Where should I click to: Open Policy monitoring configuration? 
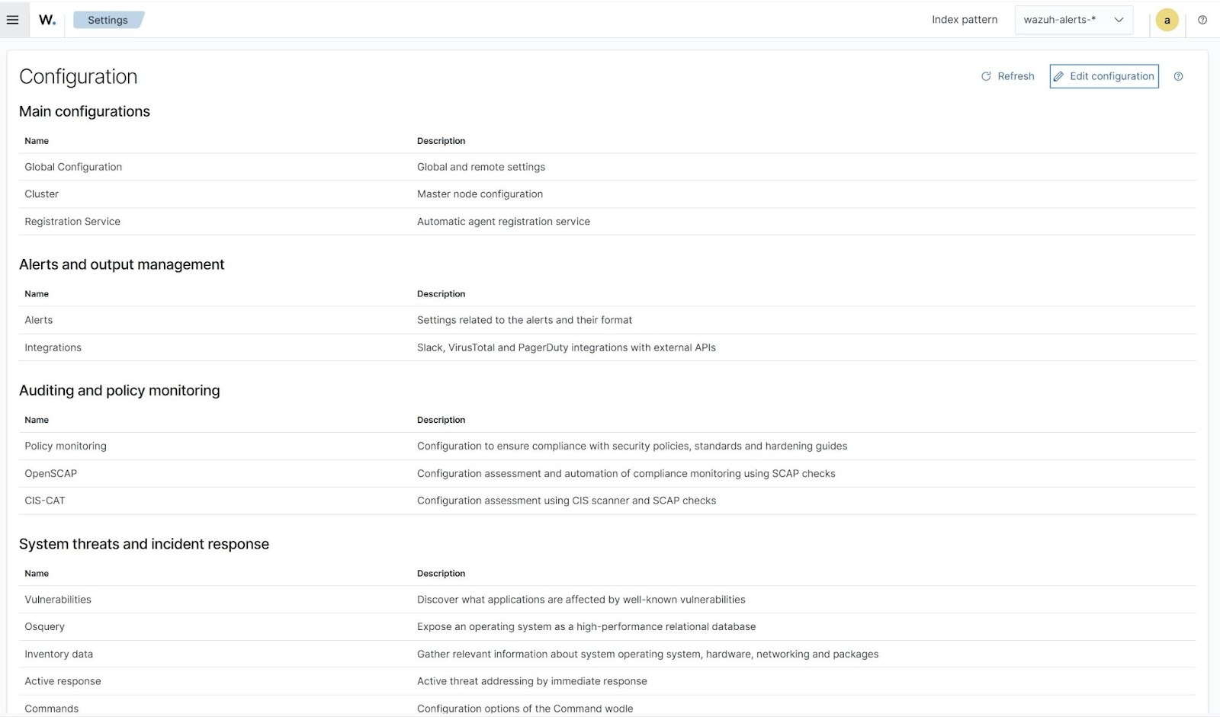tap(66, 446)
